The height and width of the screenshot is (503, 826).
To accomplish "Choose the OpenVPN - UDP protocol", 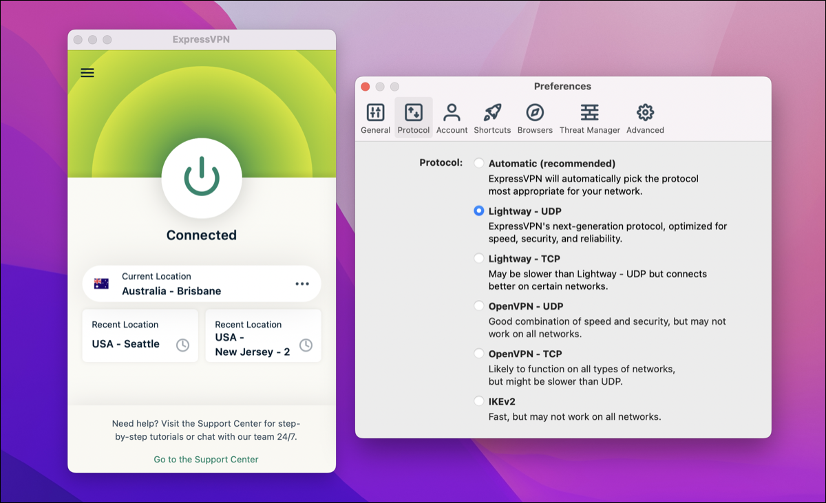I will pos(478,306).
